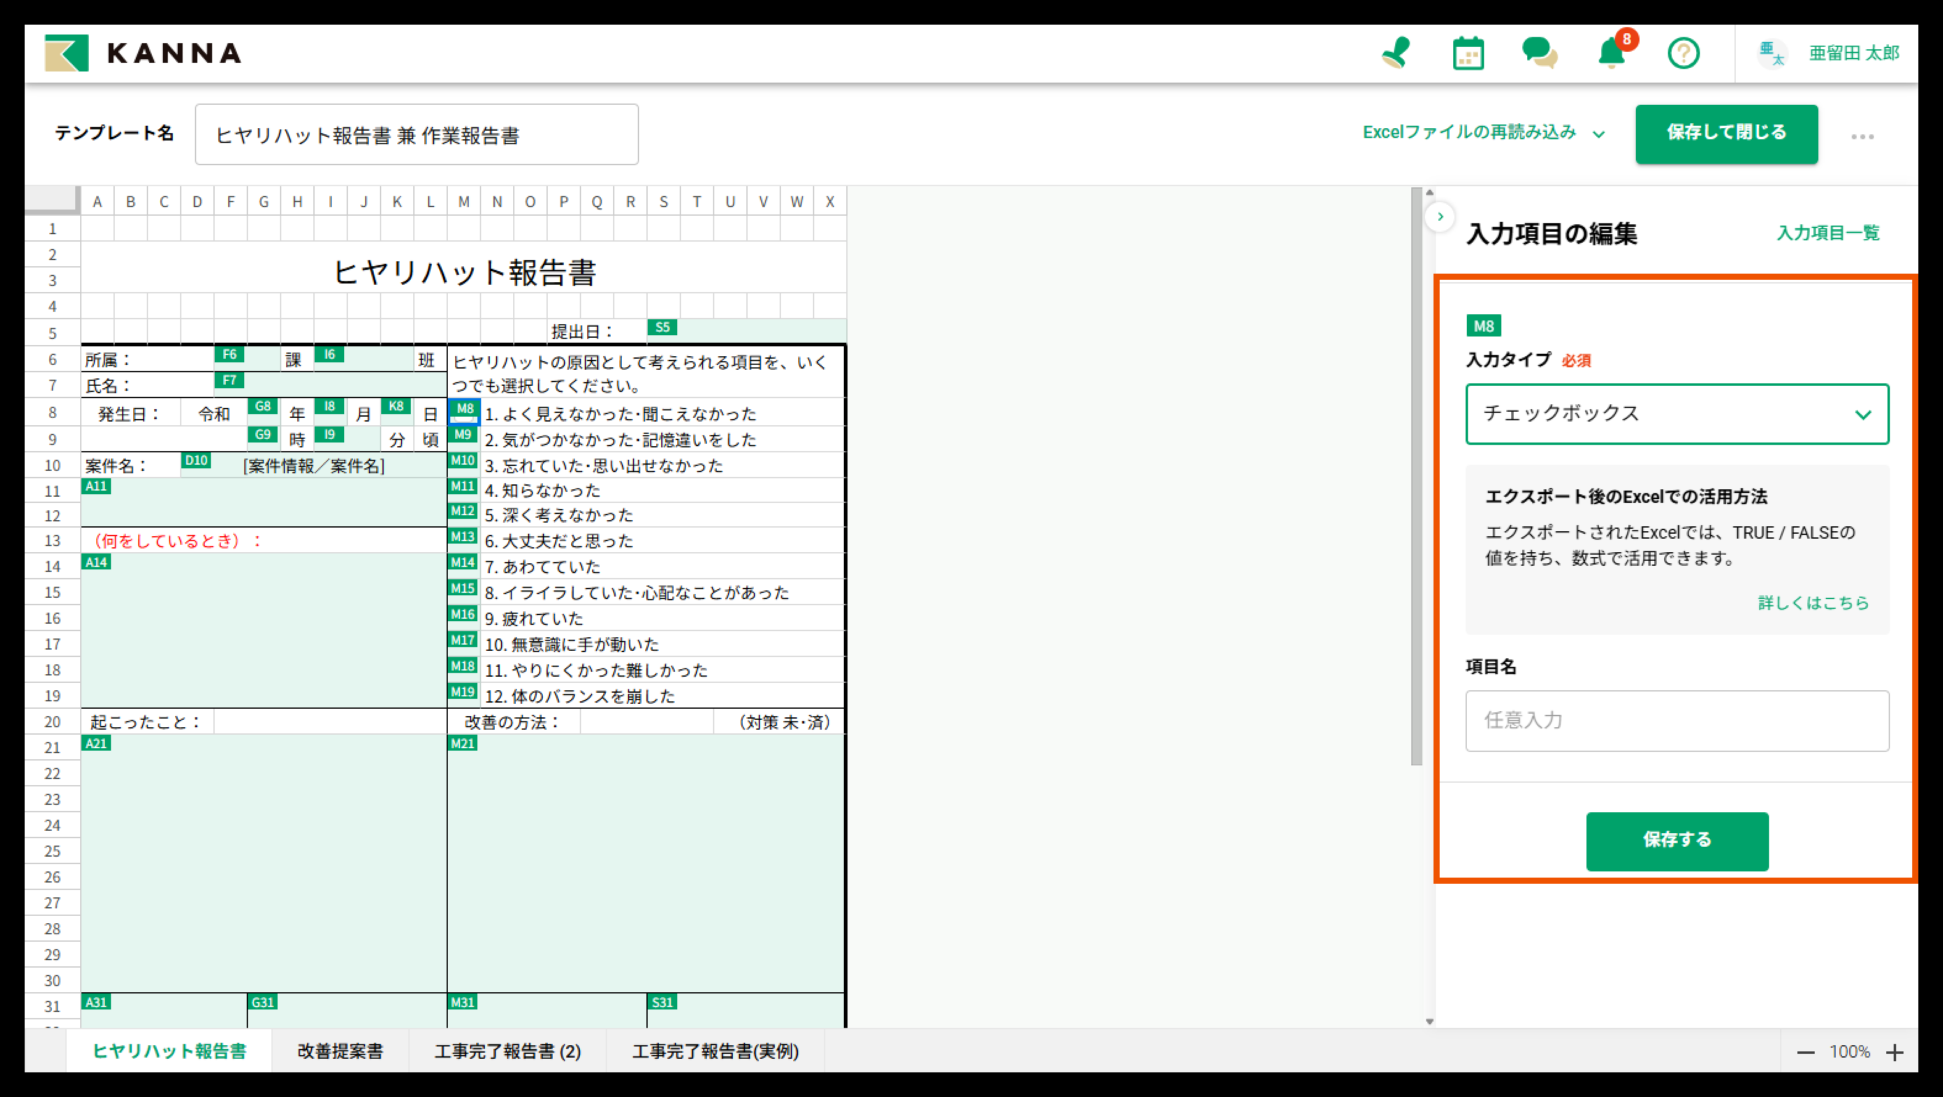Switch to 工事完了報告書(実例) sheet tab
The height and width of the screenshot is (1097, 1943).
coord(715,1051)
